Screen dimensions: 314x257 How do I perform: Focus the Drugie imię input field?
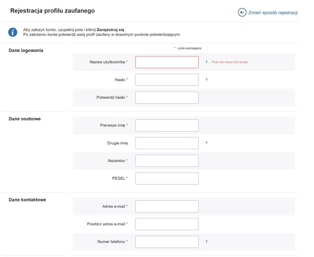tap(167, 143)
